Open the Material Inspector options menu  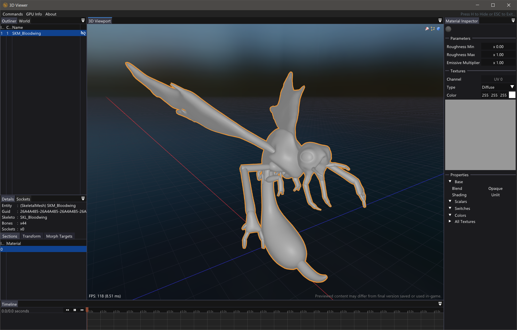(513, 21)
